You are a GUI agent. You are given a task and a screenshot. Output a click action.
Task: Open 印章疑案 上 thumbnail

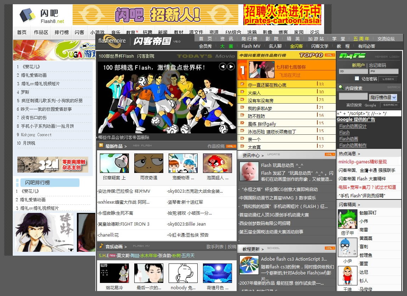coord(114,163)
